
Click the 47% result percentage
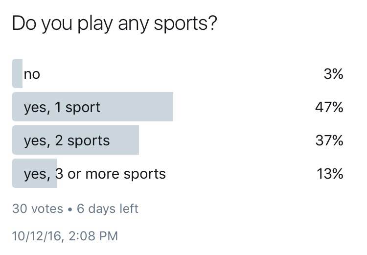pos(329,107)
